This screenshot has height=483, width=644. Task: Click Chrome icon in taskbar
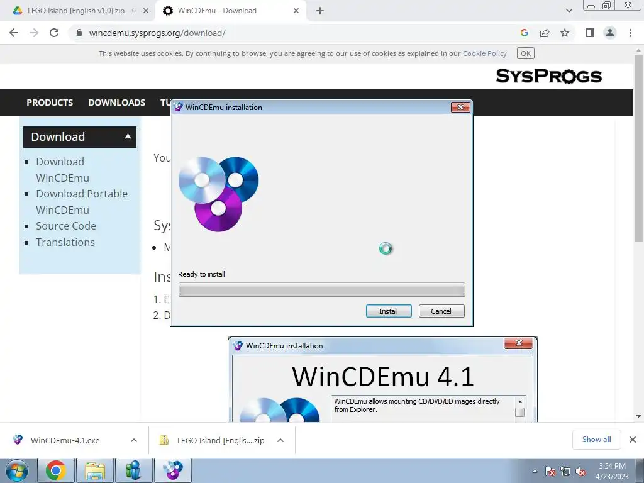click(56, 470)
